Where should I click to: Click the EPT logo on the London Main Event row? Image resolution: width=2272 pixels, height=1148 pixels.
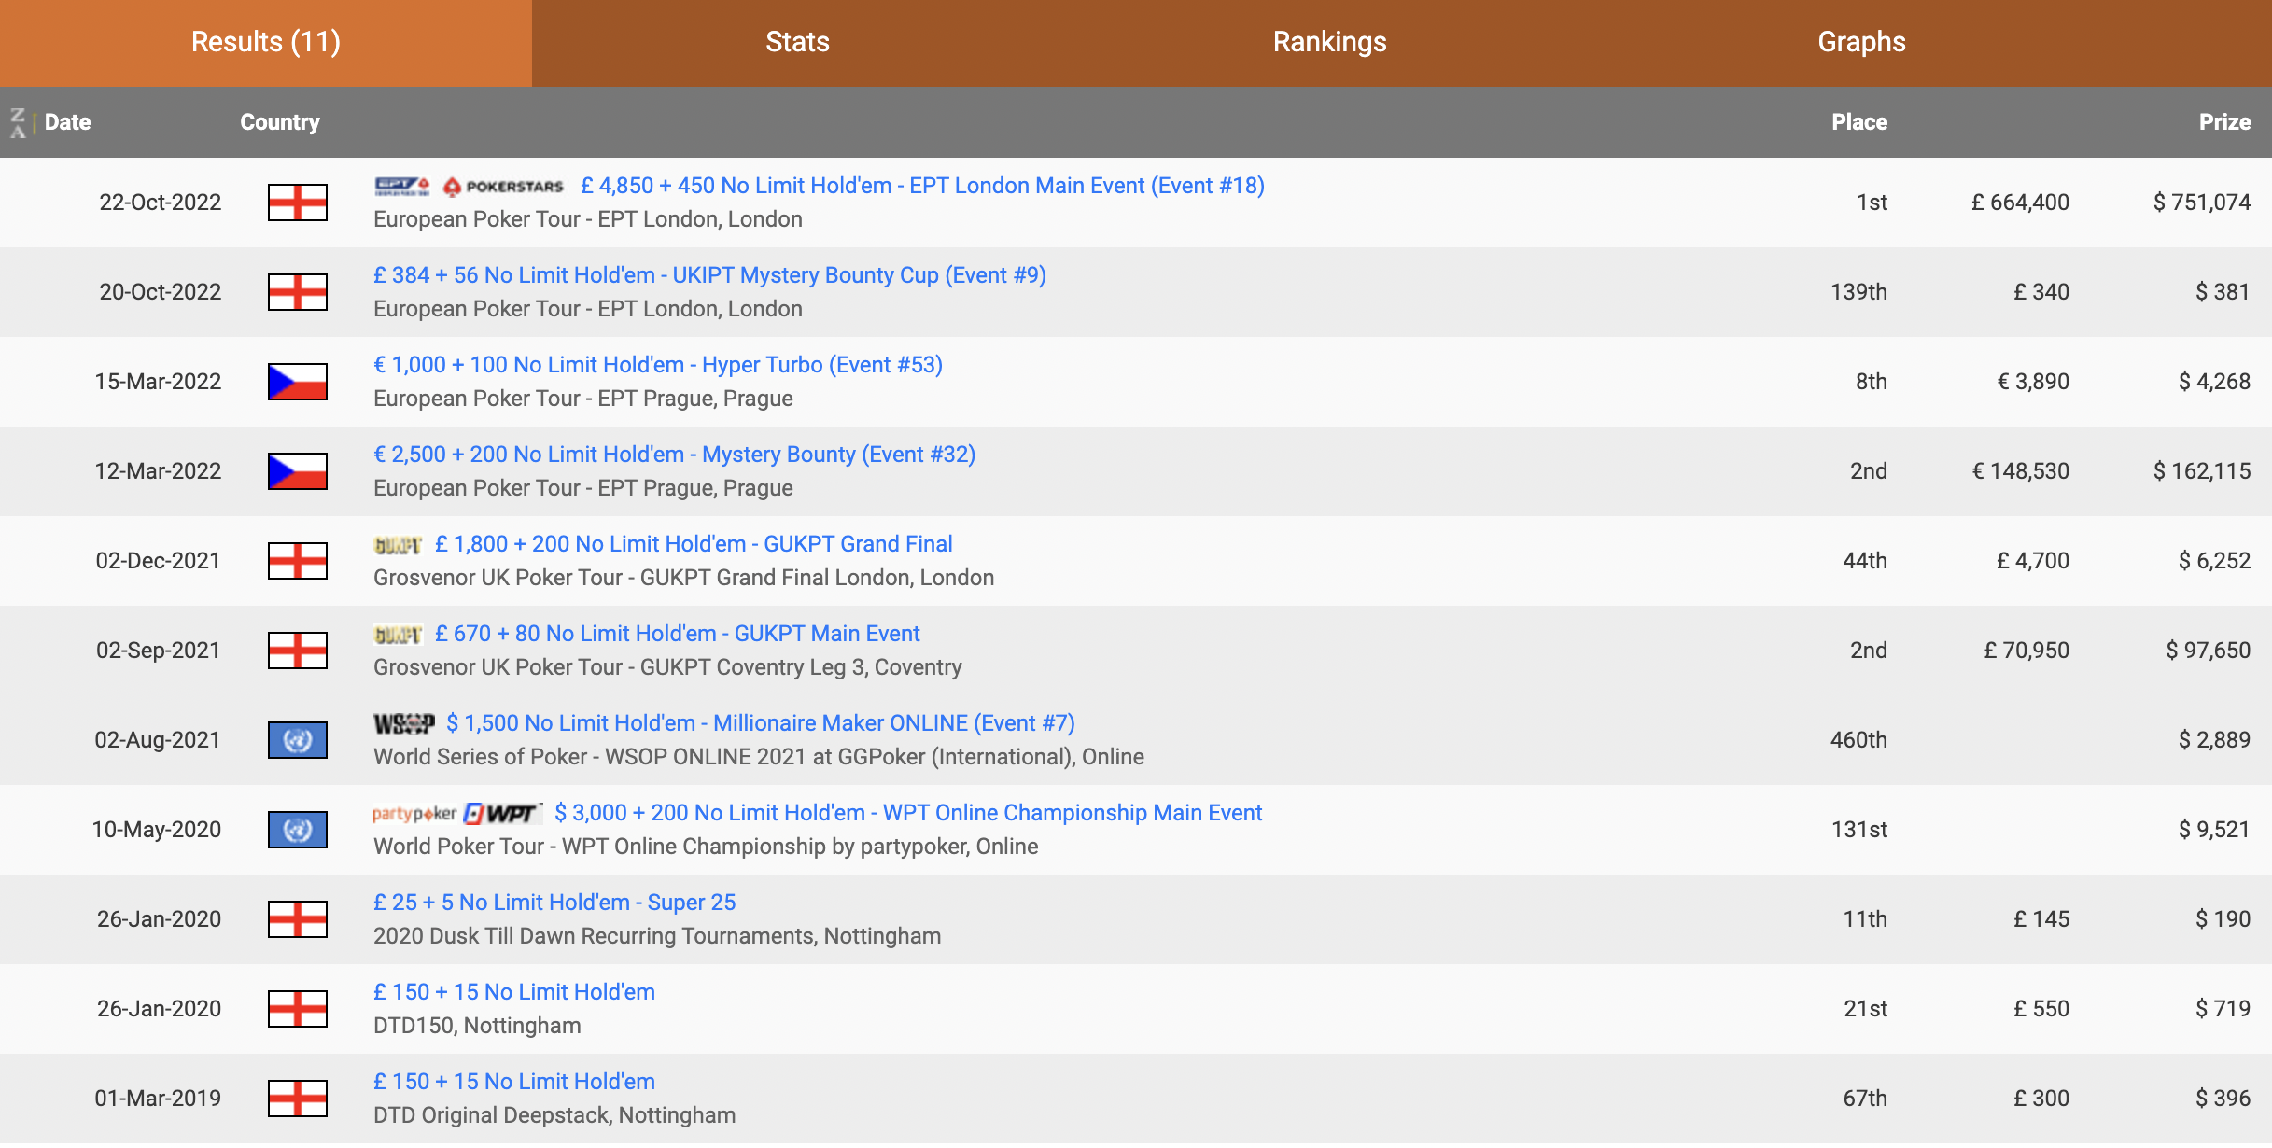click(402, 187)
